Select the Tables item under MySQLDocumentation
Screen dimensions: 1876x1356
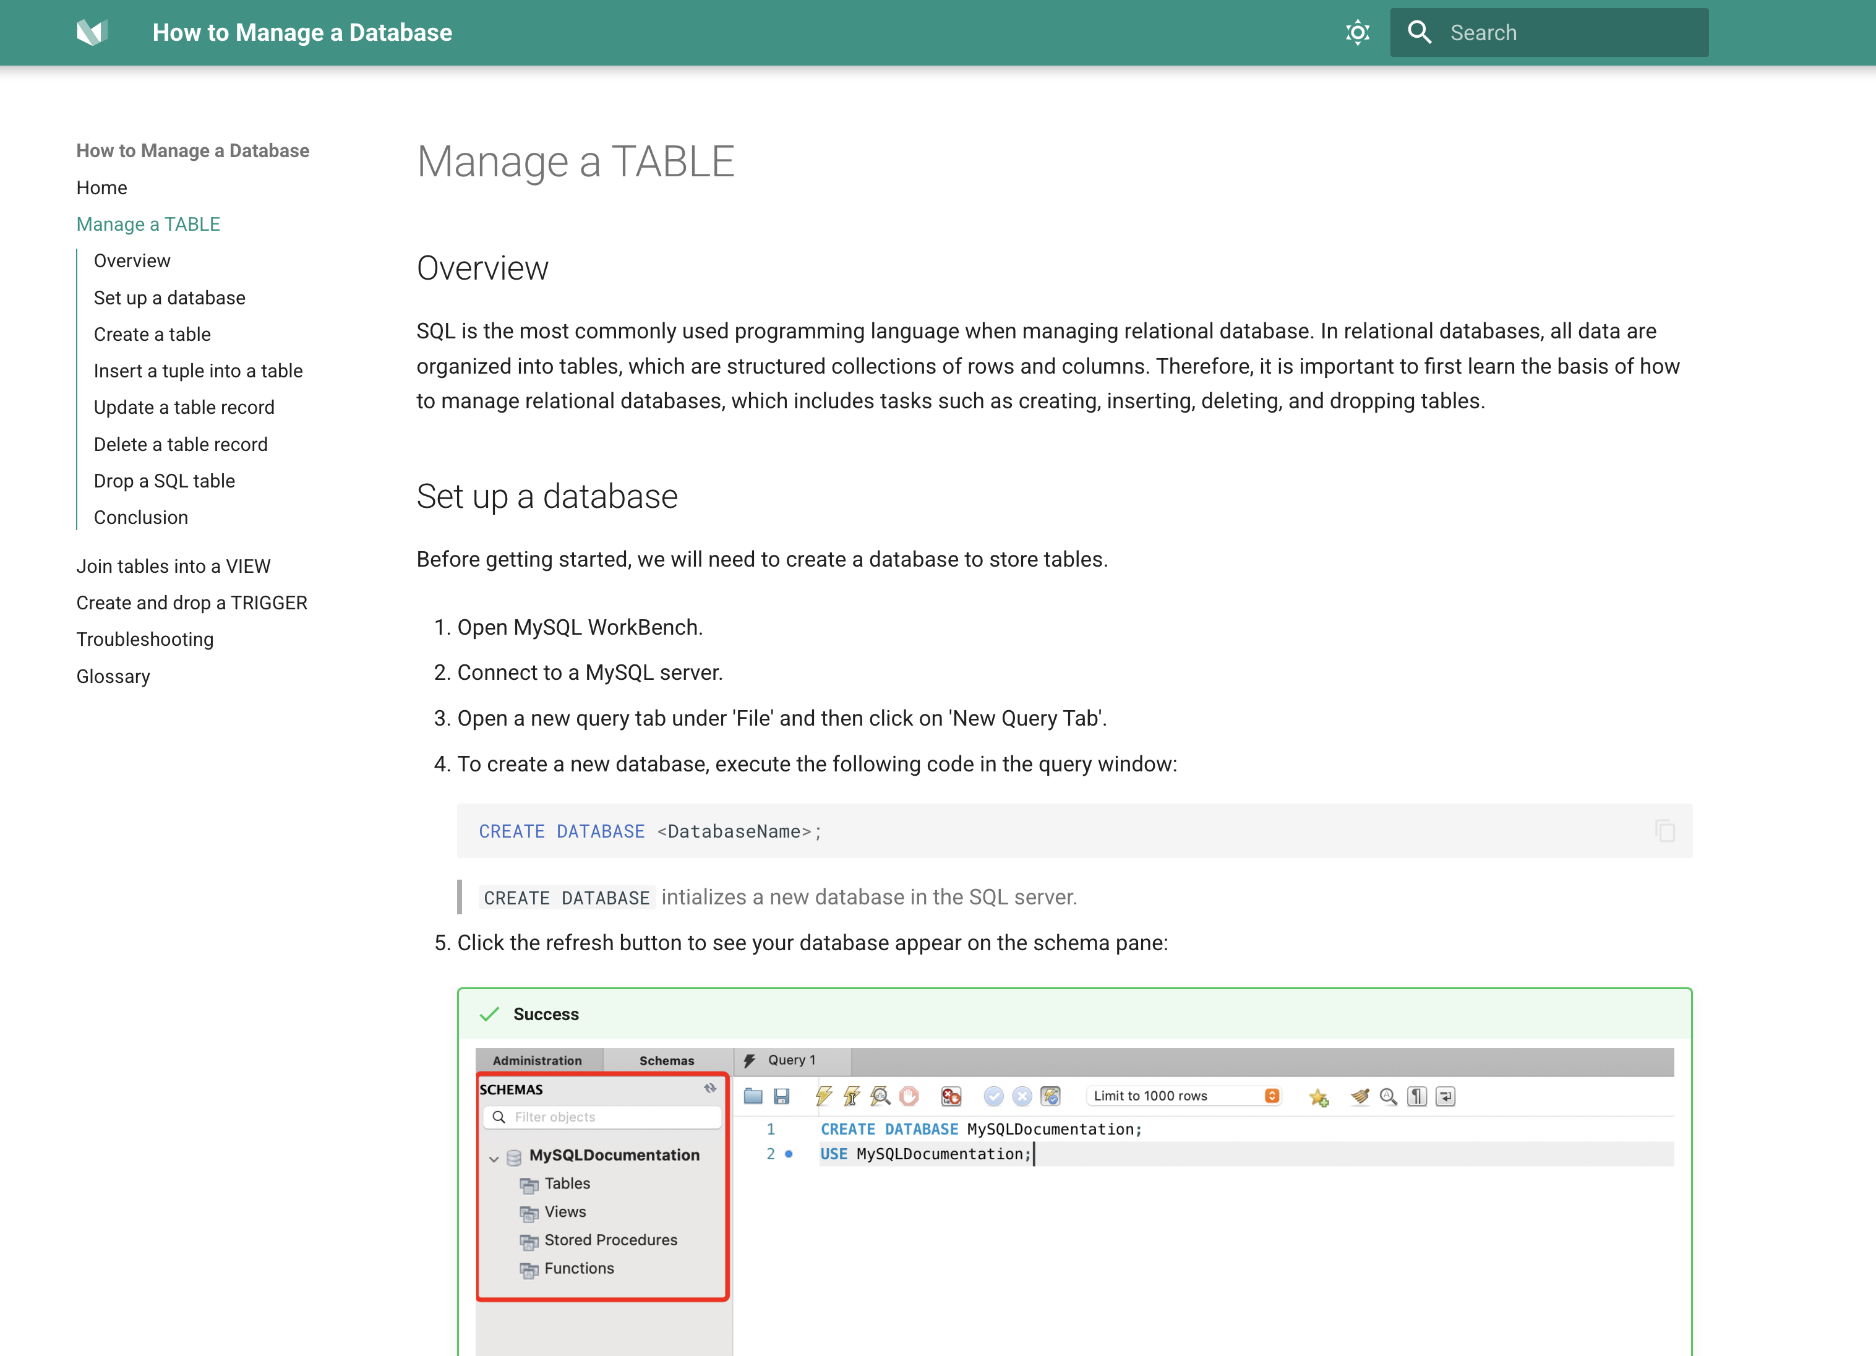point(567,1184)
